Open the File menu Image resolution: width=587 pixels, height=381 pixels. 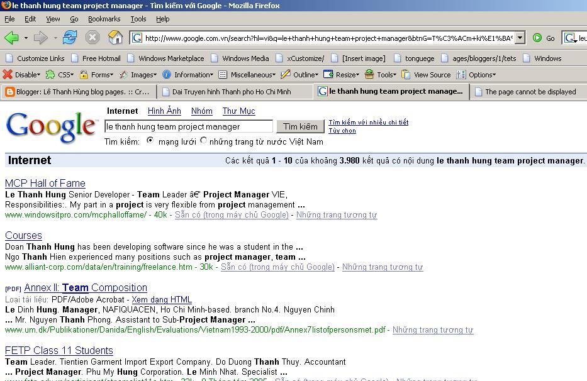(9, 19)
